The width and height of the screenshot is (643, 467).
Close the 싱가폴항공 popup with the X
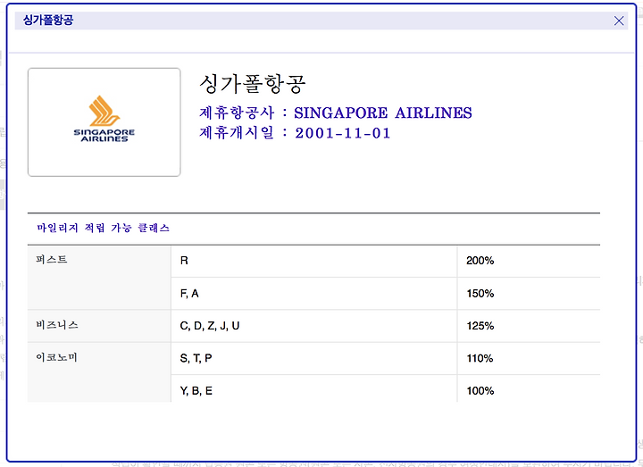[619, 21]
